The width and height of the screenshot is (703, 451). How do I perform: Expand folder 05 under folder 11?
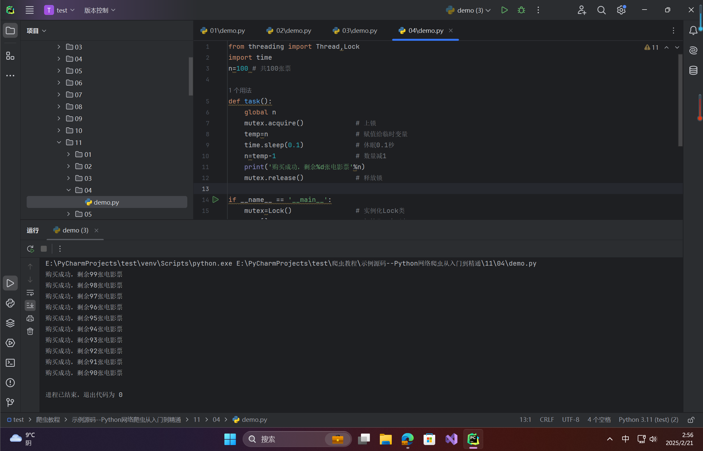coord(69,214)
